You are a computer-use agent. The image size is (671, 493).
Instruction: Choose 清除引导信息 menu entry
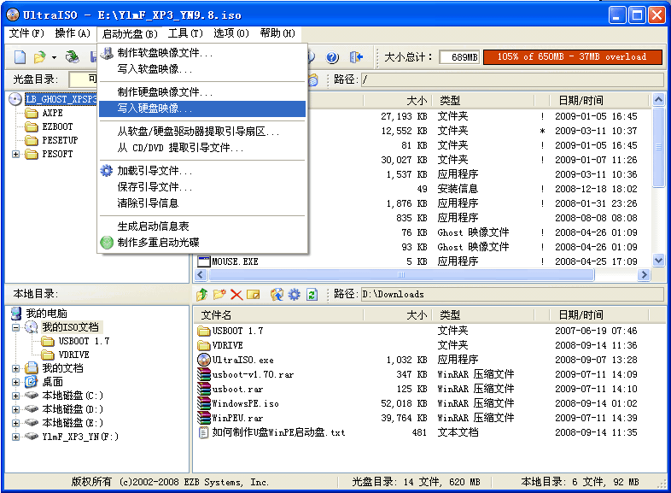point(202,203)
